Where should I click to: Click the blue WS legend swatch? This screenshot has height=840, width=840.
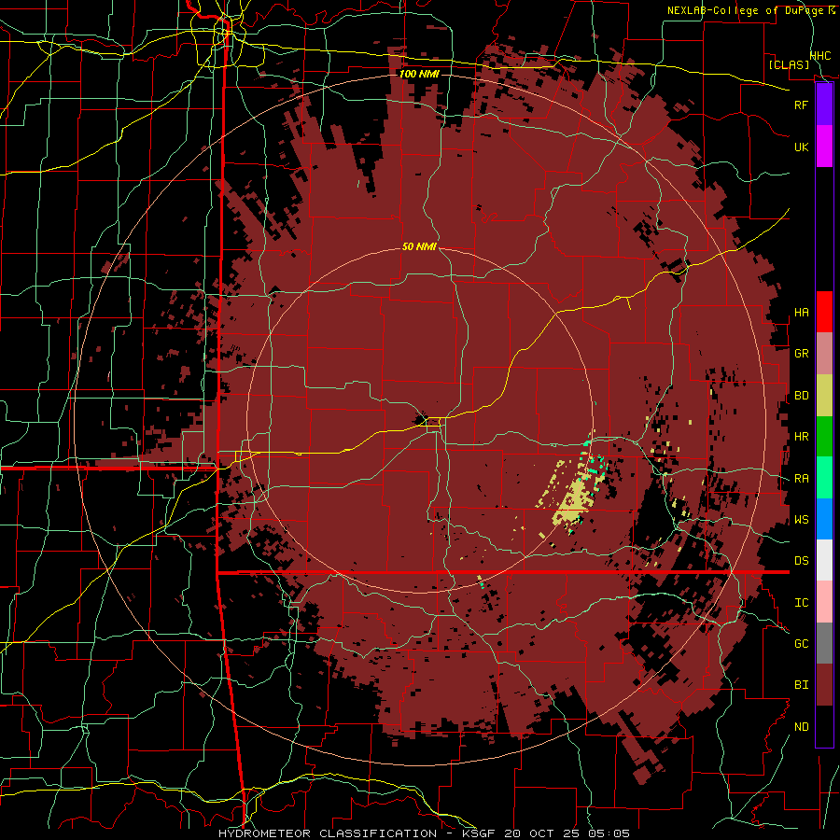824,519
